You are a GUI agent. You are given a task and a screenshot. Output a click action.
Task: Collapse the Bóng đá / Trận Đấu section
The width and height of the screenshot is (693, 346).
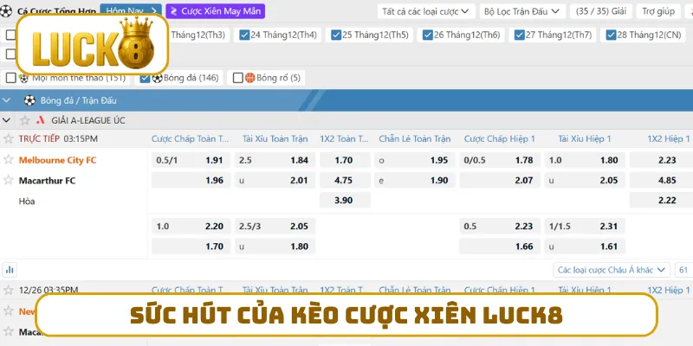[x=6, y=100]
